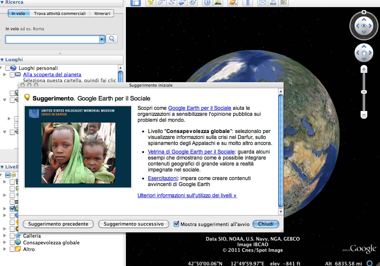Expand the Altro layer tree
The height and width of the screenshot is (266, 380).
point(5,249)
